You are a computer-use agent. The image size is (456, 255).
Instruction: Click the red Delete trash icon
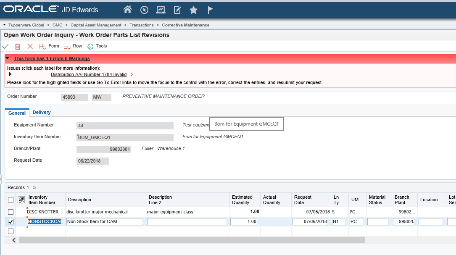tap(18, 46)
